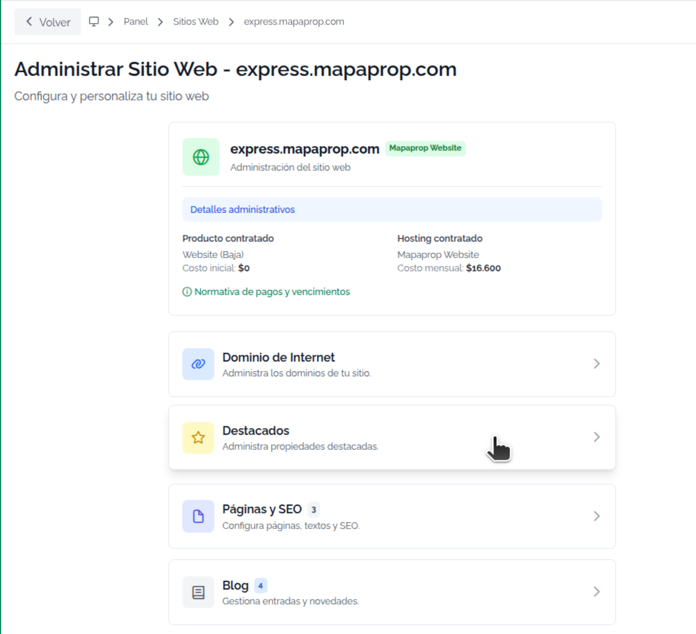Image resolution: width=696 pixels, height=634 pixels.
Task: Click the count badge 4 on Blog
Action: [260, 585]
